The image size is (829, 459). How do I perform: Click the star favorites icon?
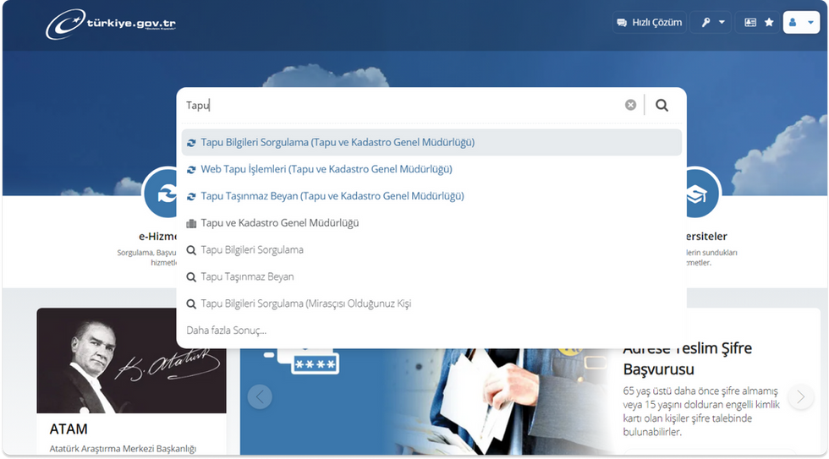coord(769,22)
